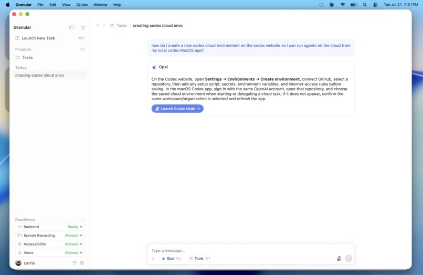Click the compose new task pencil icon
This screenshot has width=423, height=275.
(x=82, y=27)
